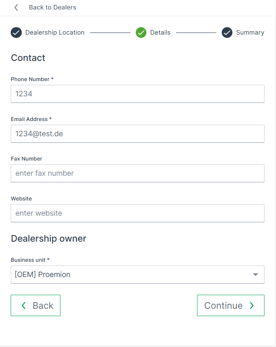Viewport: 276px width, 347px height.
Task: Click the Email Address field with 1234@test.de
Action: click(137, 134)
